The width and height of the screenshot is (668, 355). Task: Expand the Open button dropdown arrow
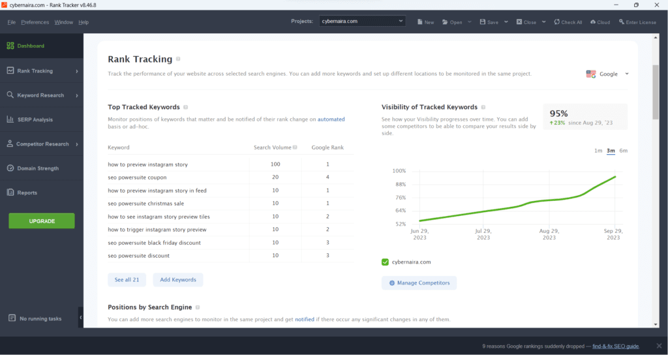tap(470, 22)
